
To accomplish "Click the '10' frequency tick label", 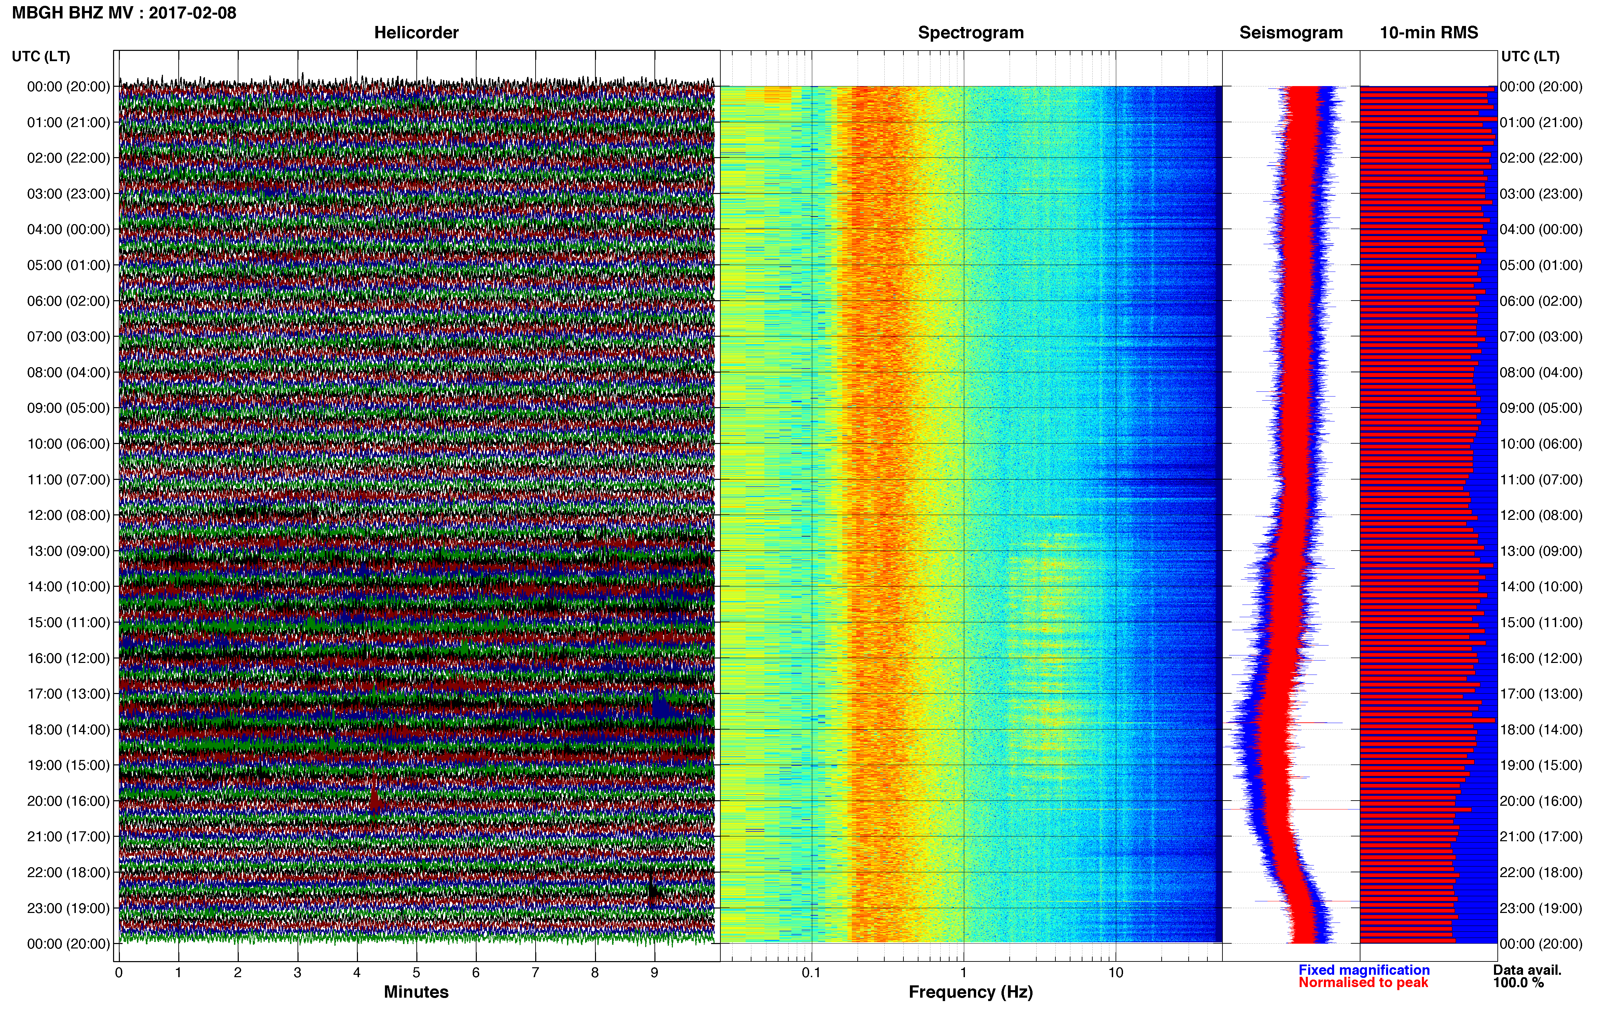I will (x=1116, y=972).
